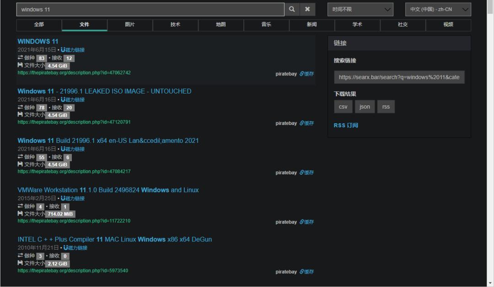Click the search link URL field
Viewport: 494px width, 287px height.
pyautogui.click(x=399, y=77)
